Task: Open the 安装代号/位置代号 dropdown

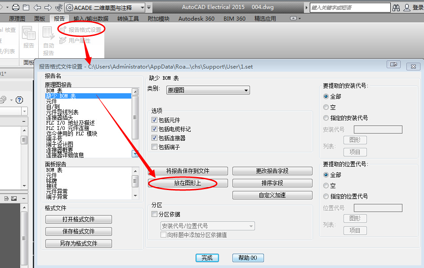Action: pyautogui.click(x=207, y=226)
